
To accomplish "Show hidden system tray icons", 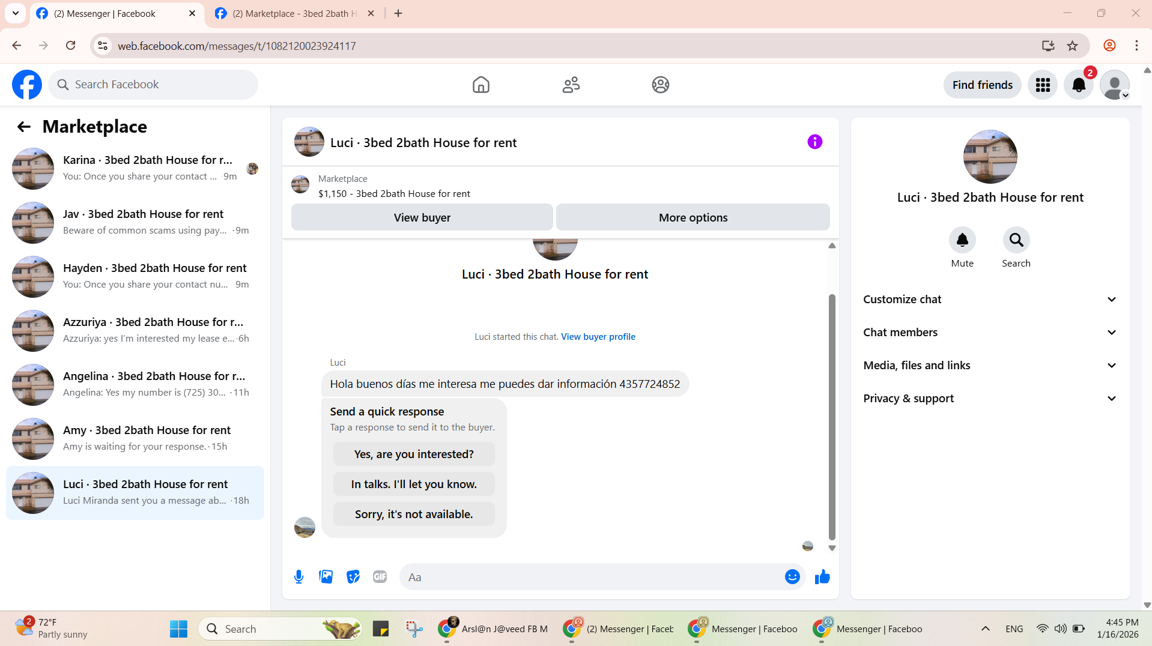I will coord(985,629).
